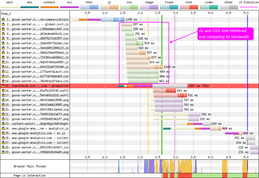Click lock icon on request 29 f99b802b49a90.png
The height and width of the screenshot is (178, 259).
point(3,152)
